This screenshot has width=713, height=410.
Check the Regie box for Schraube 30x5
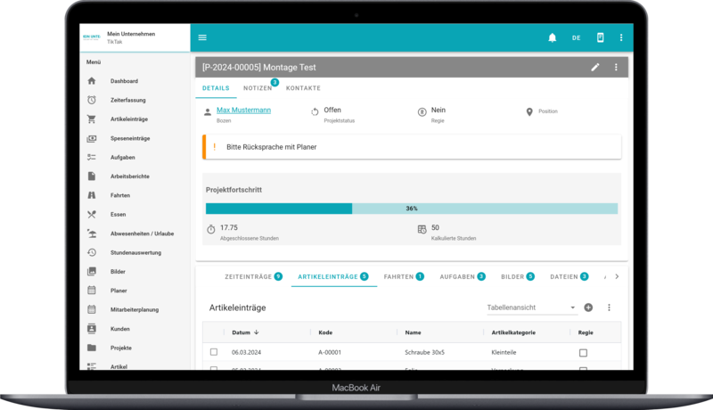tap(583, 353)
